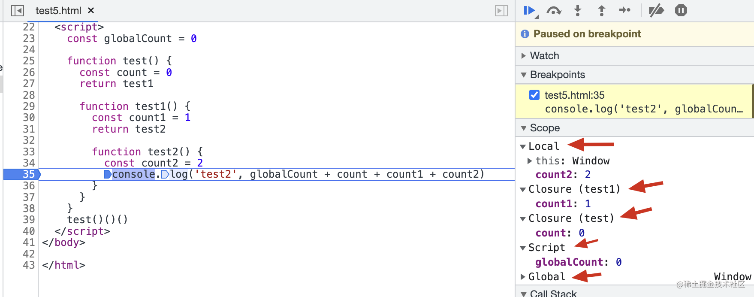Click the opening script tag on line 22
This screenshot has height=297, width=754.
79,27
